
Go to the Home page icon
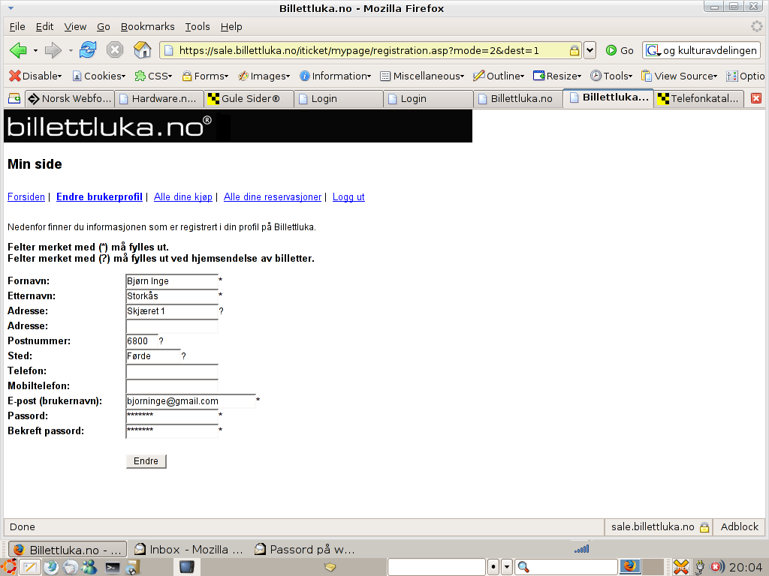click(142, 50)
